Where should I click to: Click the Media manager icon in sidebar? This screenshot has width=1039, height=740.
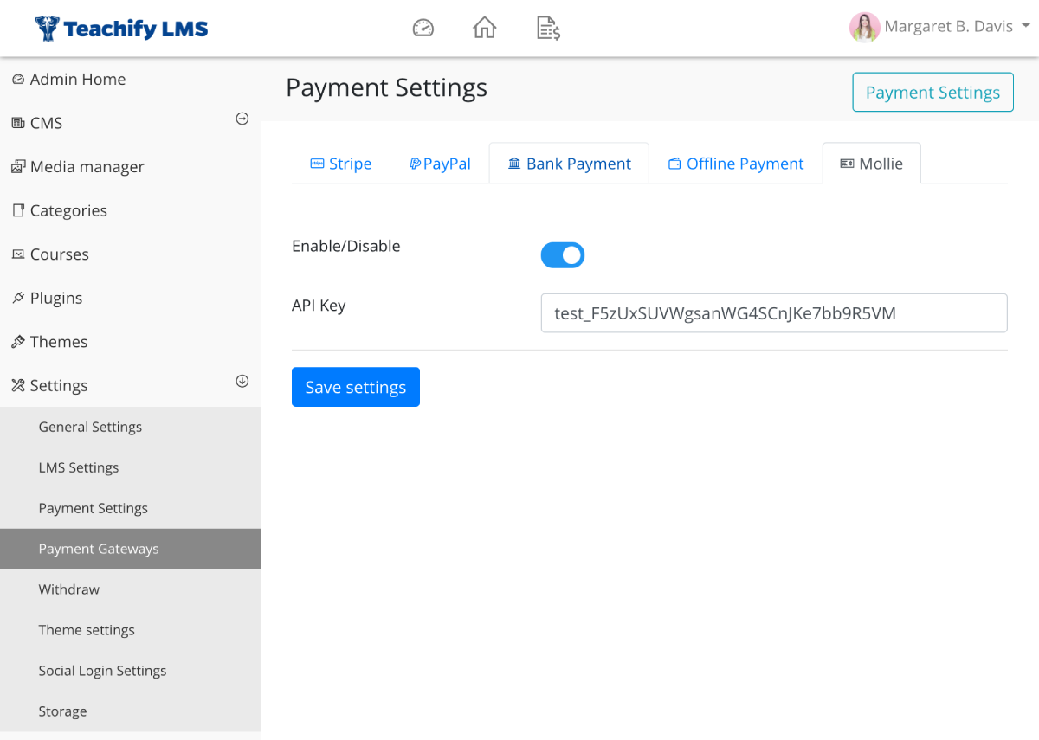[x=18, y=167]
